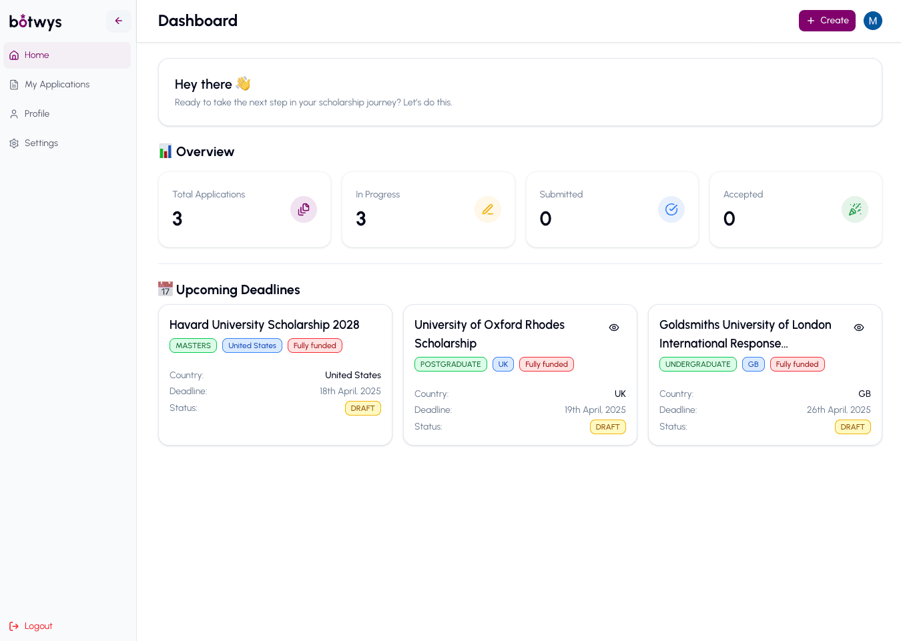
Task: Click the Fully funded tag on Oxford card
Action: coord(546,364)
